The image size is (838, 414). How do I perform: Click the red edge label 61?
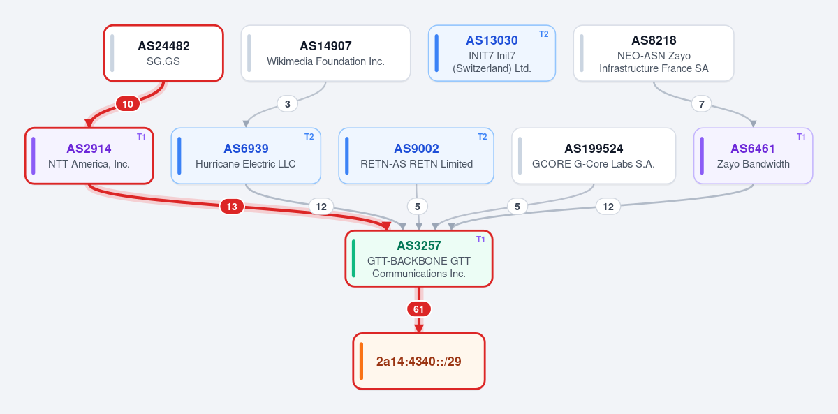[419, 309]
